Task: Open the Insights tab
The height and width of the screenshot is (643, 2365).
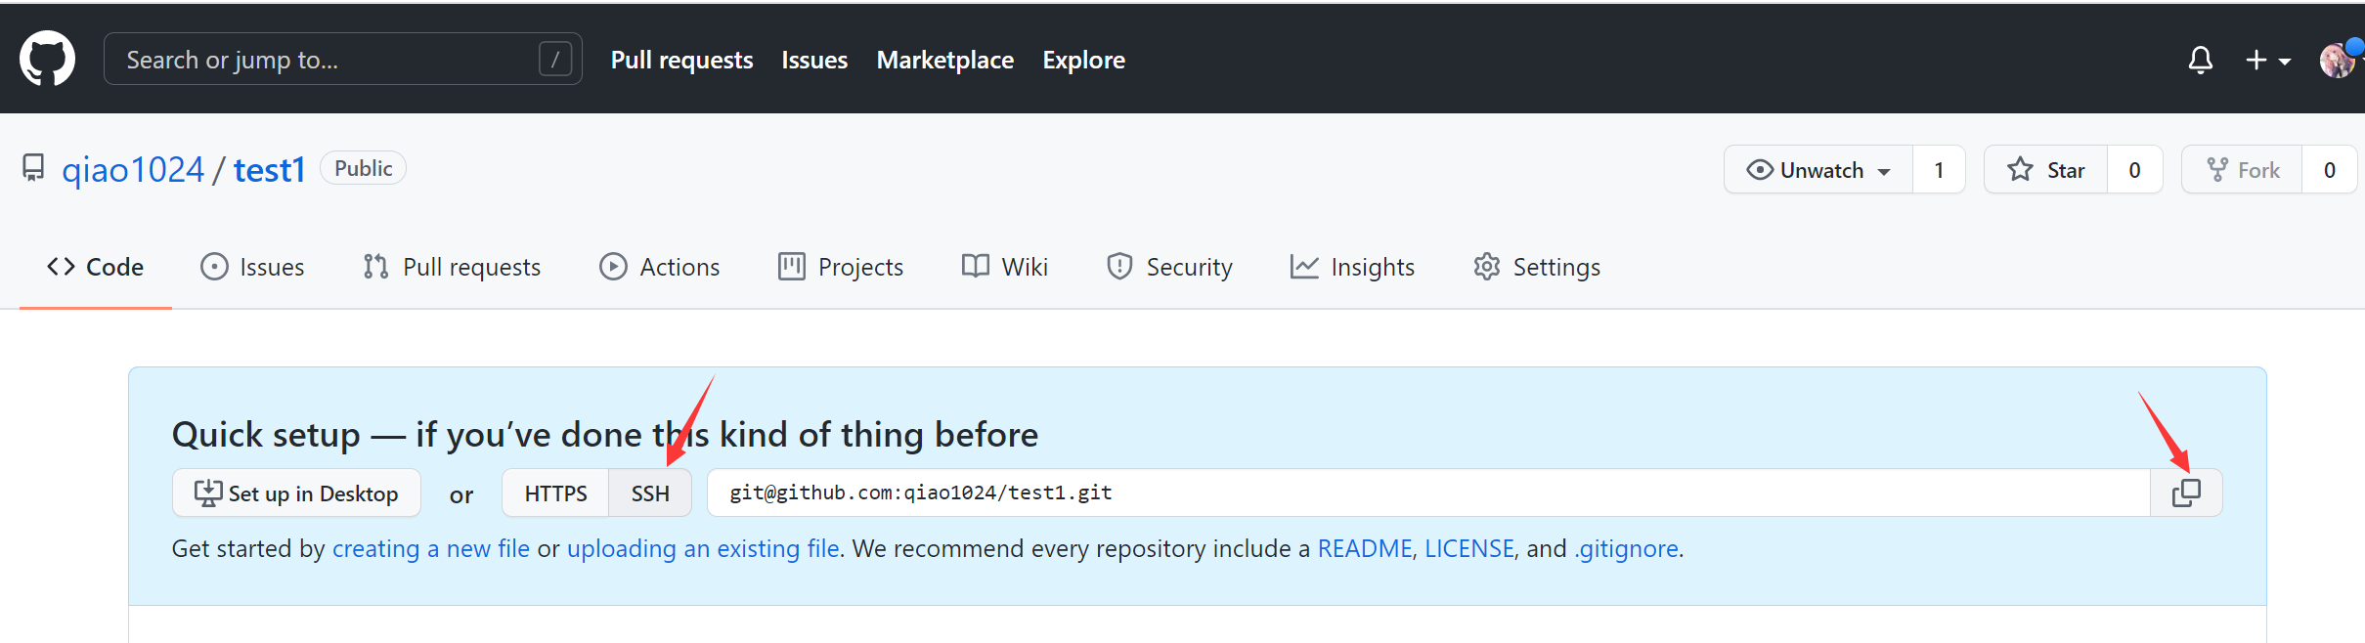Action: (x=1352, y=267)
